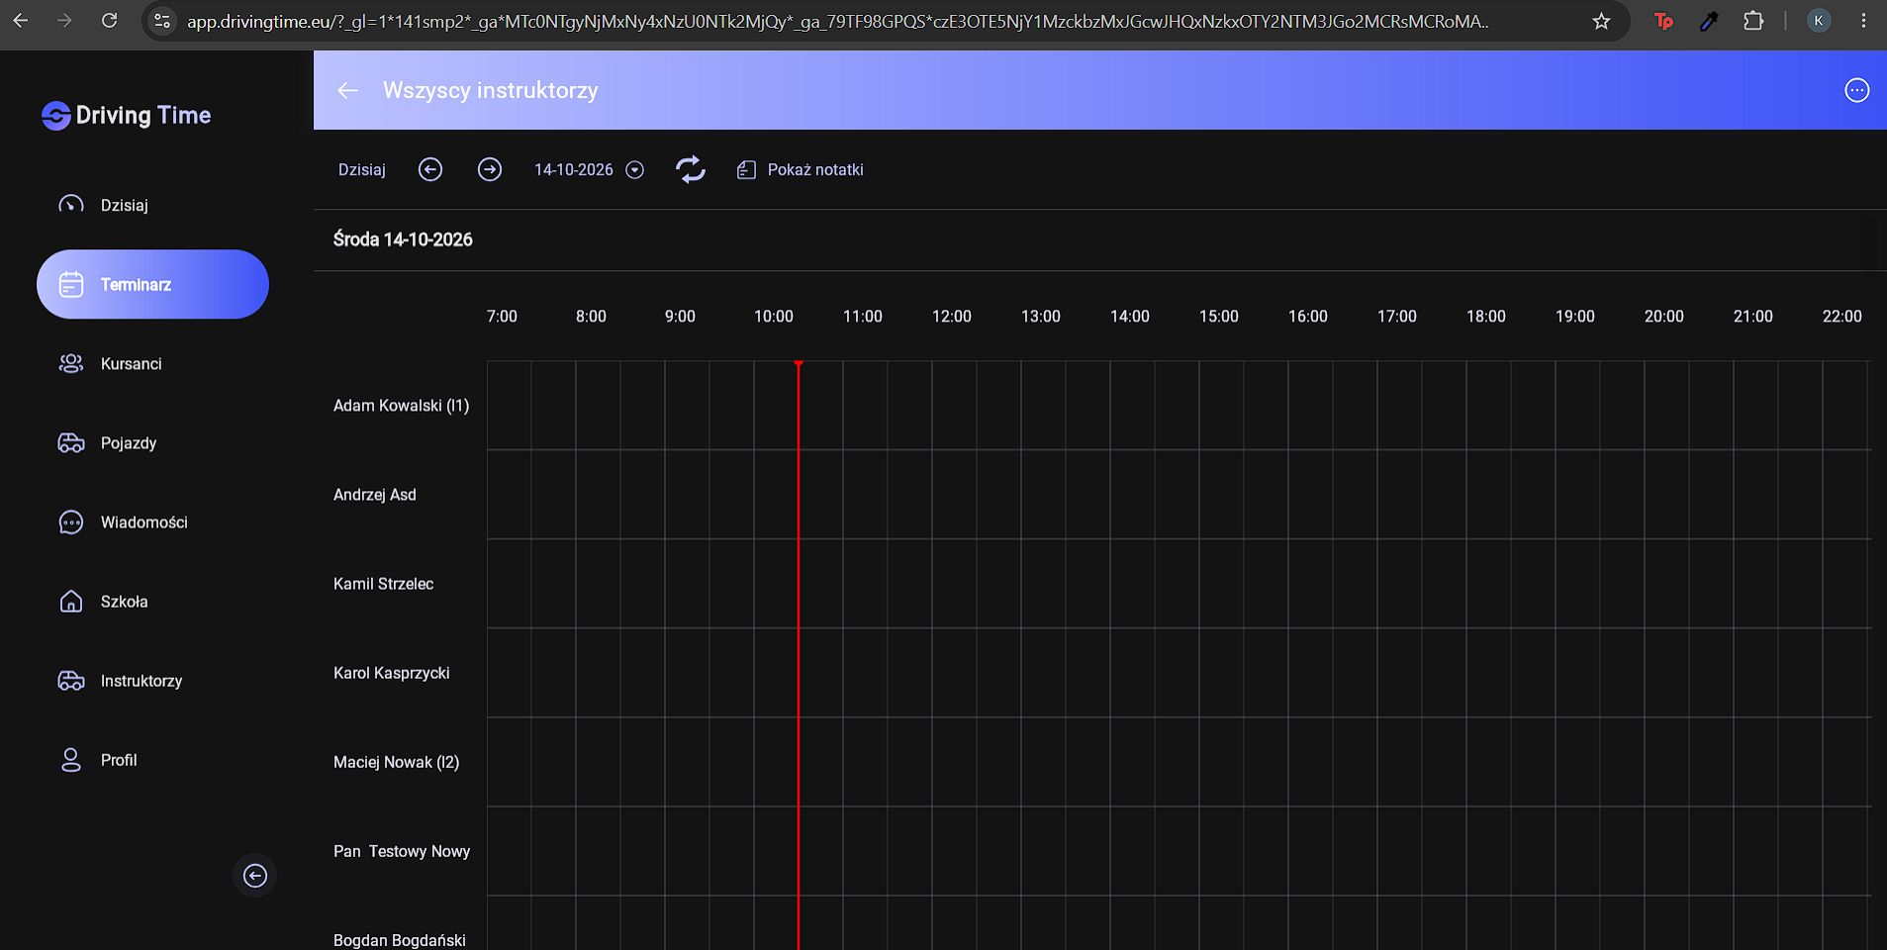Click the 12:00 time column header
This screenshot has width=1887, height=950.
(x=951, y=317)
